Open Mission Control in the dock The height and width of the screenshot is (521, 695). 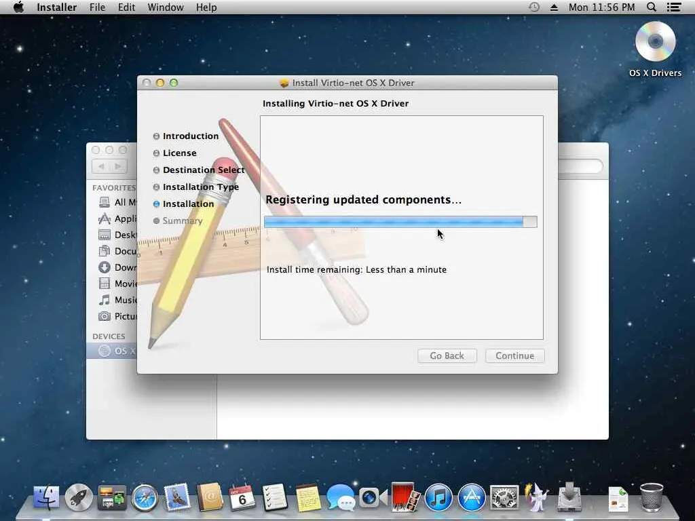[x=112, y=497]
